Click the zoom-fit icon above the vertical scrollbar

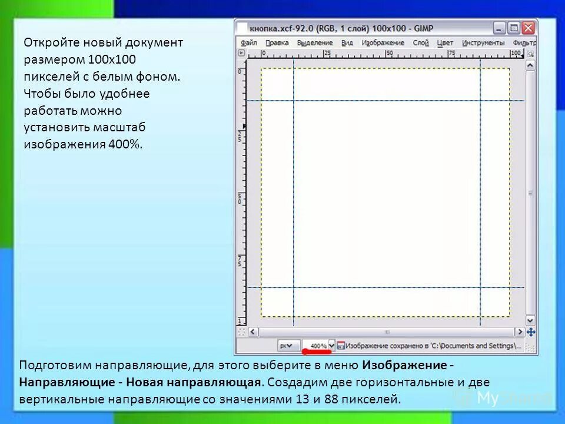[529, 55]
